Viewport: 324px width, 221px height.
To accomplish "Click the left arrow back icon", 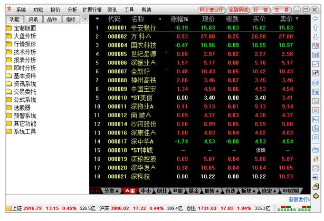I will click(316, 18).
